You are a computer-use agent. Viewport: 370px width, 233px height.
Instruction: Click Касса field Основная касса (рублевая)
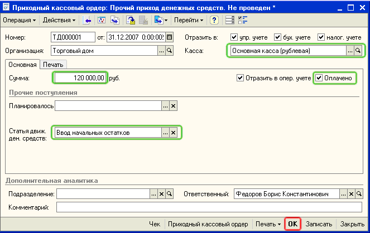(x=289, y=51)
